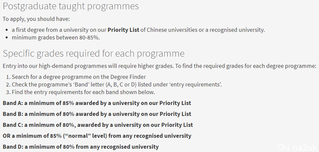The width and height of the screenshot is (319, 152).
Task: Click the Band D requirement line
Action: (80, 146)
